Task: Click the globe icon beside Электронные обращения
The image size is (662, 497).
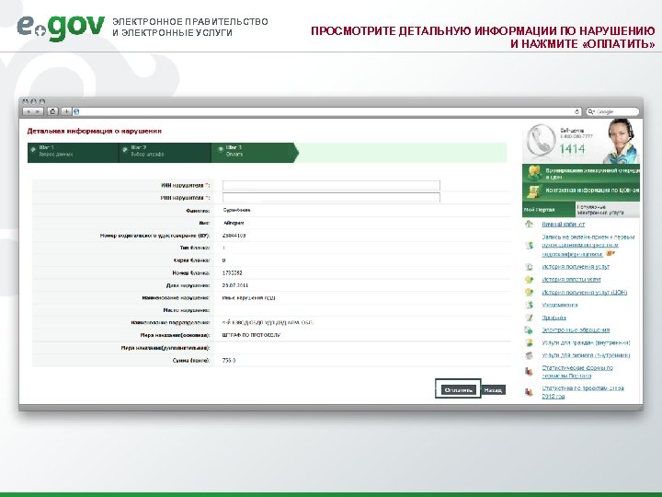Action: (529, 330)
